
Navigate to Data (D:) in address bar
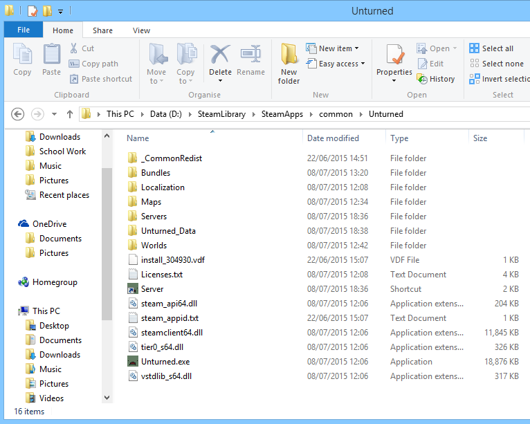(165, 114)
